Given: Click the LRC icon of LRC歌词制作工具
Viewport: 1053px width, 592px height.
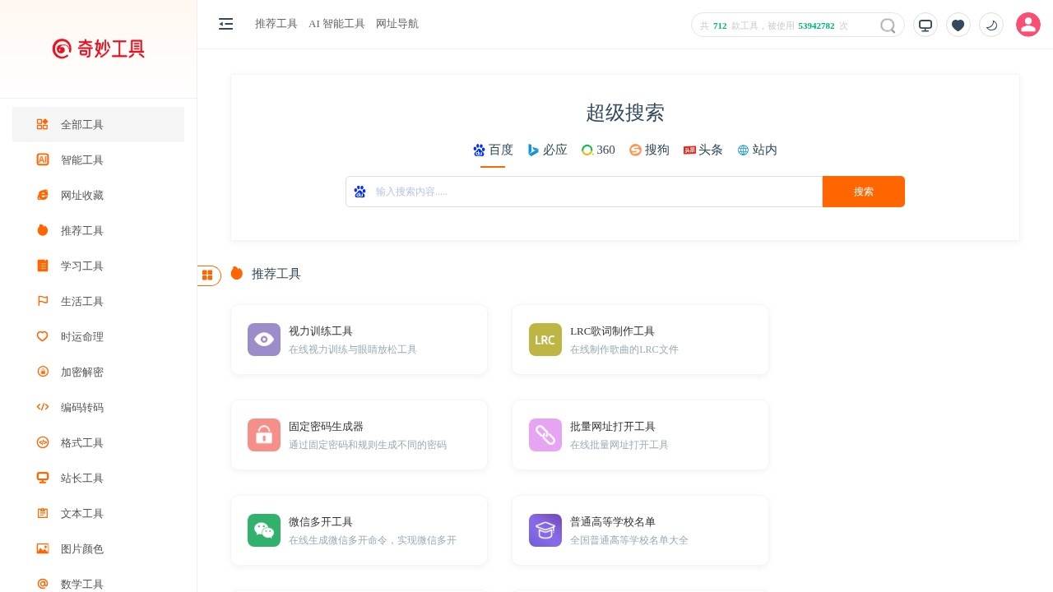Looking at the screenshot, I should coord(545,340).
